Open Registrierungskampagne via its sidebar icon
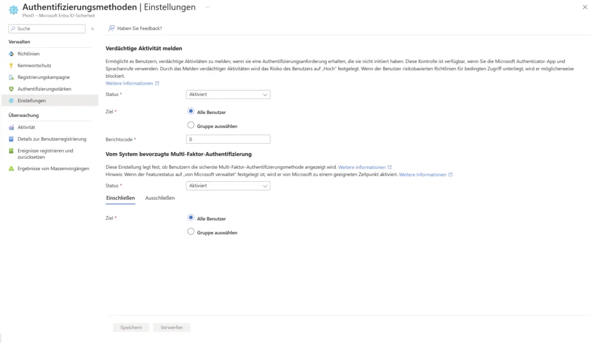 11,77
